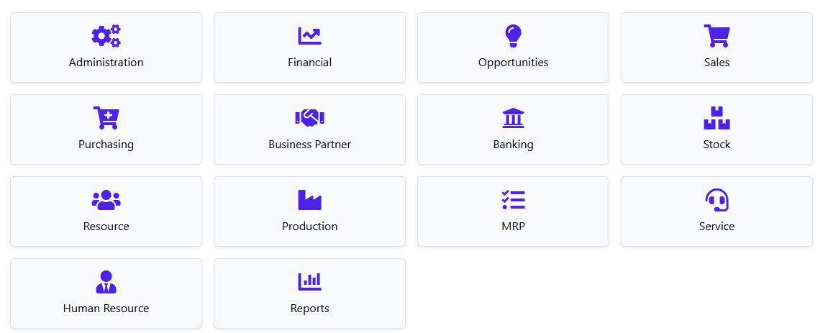828x333 pixels.
Task: Click the Stock boxes icon
Action: click(x=716, y=118)
